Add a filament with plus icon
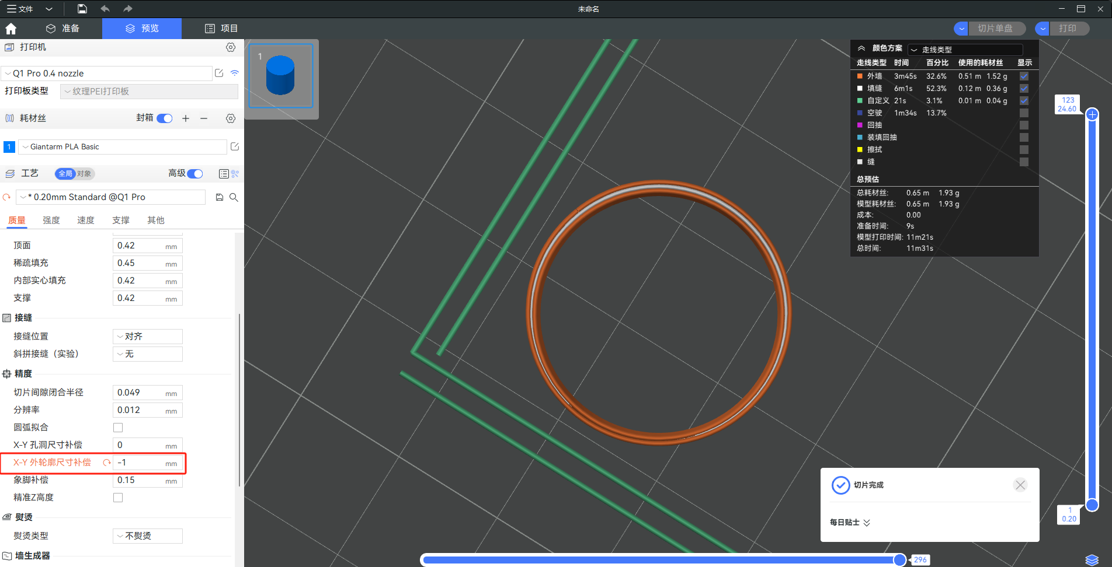Viewport: 1112px width, 567px height. pyautogui.click(x=186, y=118)
